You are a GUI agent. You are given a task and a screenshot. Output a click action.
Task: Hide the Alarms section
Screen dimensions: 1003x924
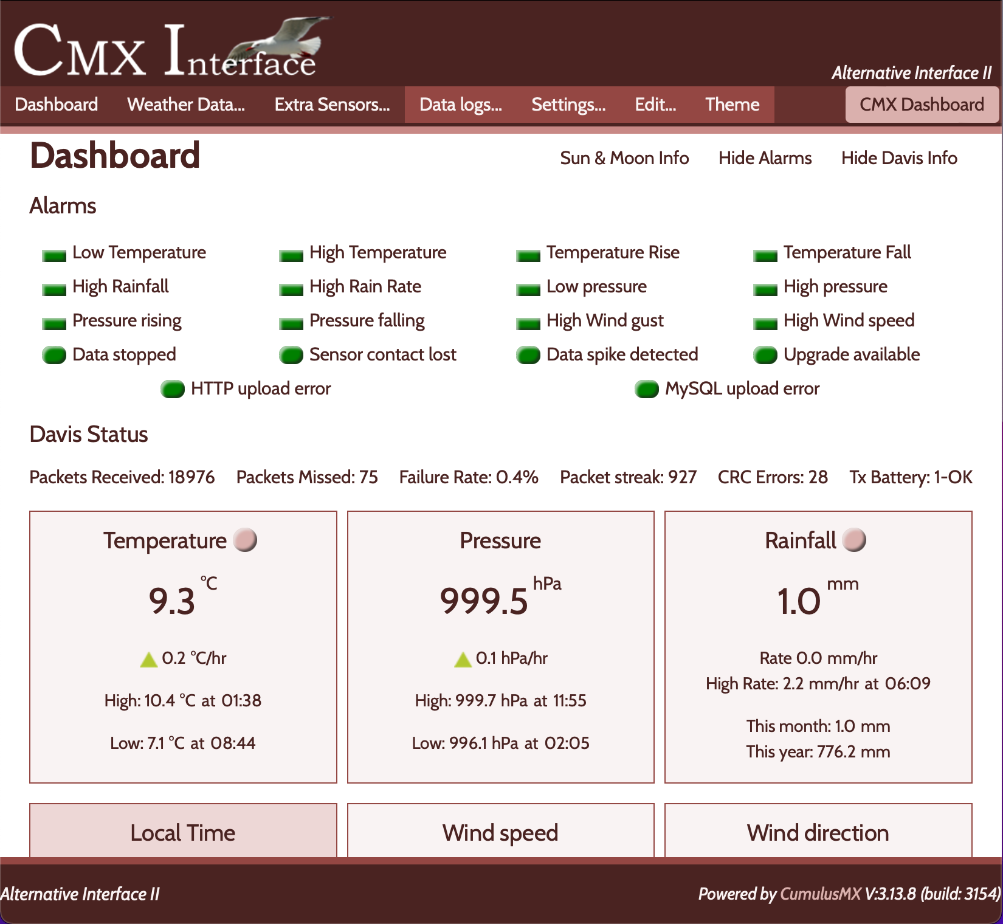tap(765, 158)
